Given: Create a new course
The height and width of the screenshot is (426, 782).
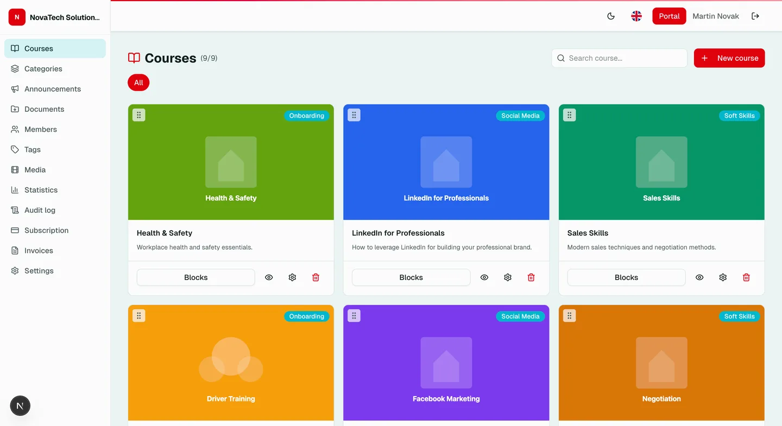Looking at the screenshot, I should pos(729,58).
